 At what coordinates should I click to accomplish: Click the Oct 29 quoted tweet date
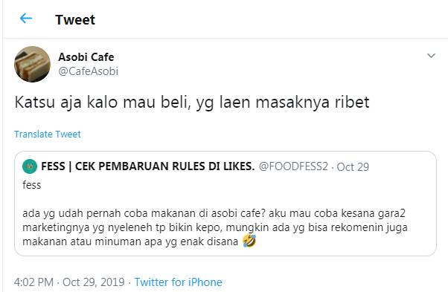353,167
